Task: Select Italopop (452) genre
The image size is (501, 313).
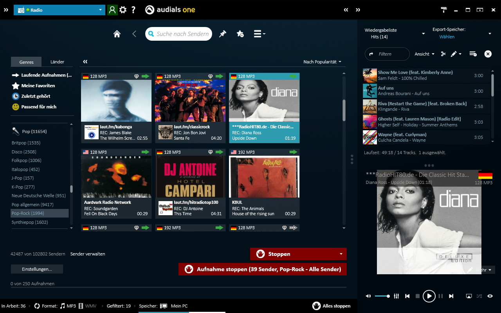Action: (25, 169)
